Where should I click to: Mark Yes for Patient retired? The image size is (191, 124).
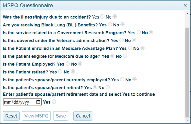pos(60,72)
